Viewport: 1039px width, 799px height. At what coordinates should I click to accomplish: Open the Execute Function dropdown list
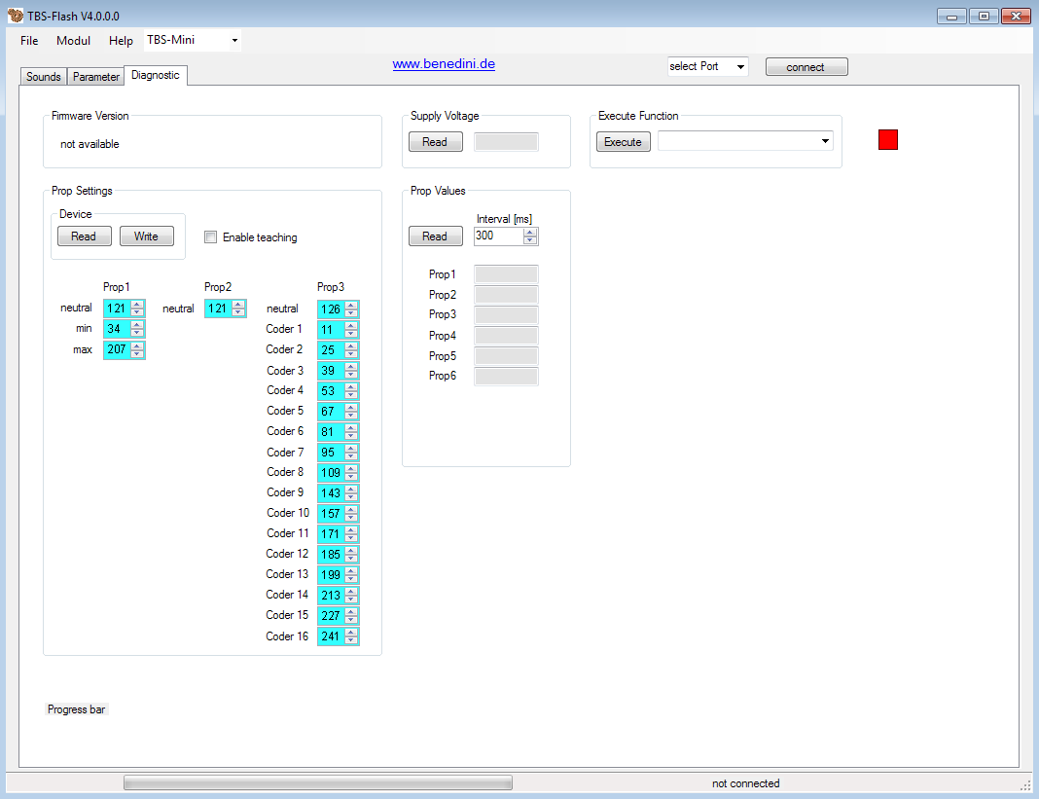[x=825, y=141]
